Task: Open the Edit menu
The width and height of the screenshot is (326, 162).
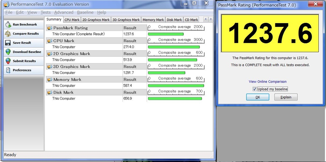Action: 20,12
